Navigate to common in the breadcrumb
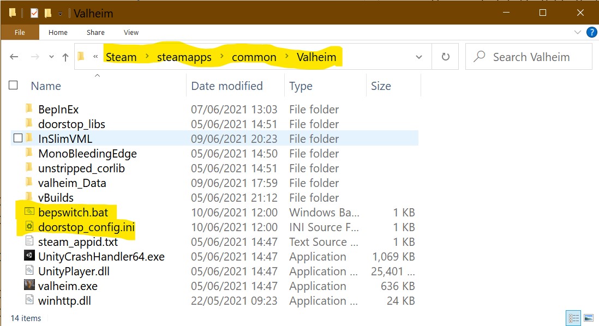 click(254, 57)
